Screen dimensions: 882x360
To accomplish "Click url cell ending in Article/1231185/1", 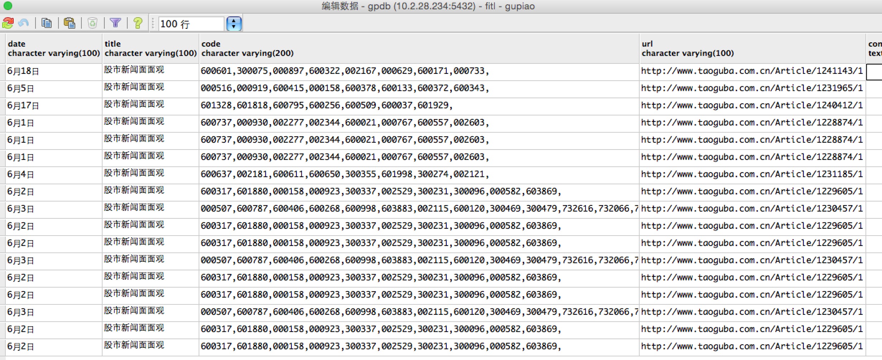I will (752, 175).
